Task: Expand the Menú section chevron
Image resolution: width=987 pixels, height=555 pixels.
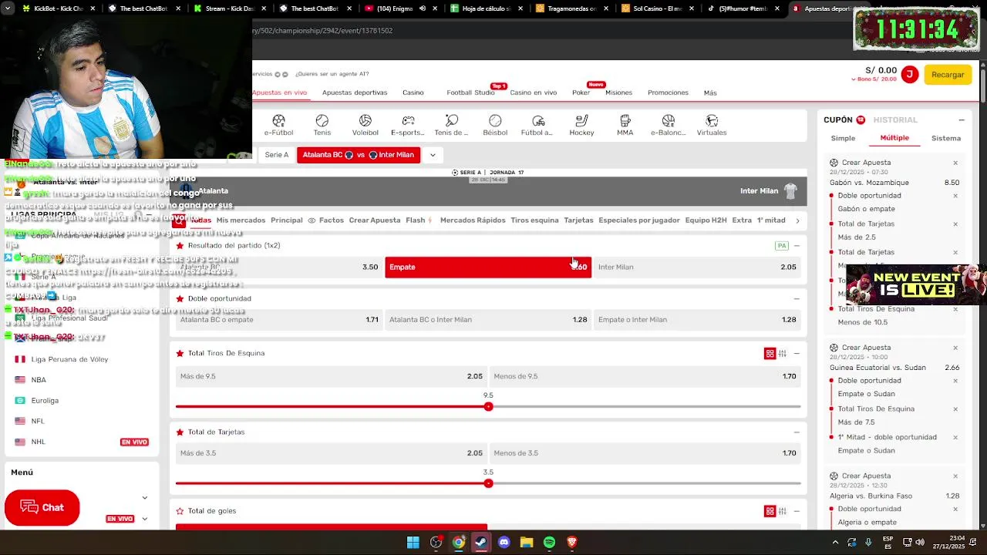Action: pyautogui.click(x=144, y=498)
